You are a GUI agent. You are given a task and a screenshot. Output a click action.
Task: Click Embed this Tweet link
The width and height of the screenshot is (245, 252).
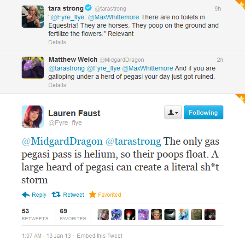click(99, 236)
